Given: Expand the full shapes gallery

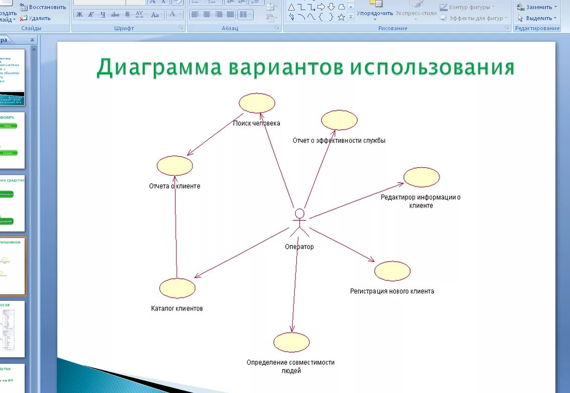Looking at the screenshot, I should [x=351, y=17].
